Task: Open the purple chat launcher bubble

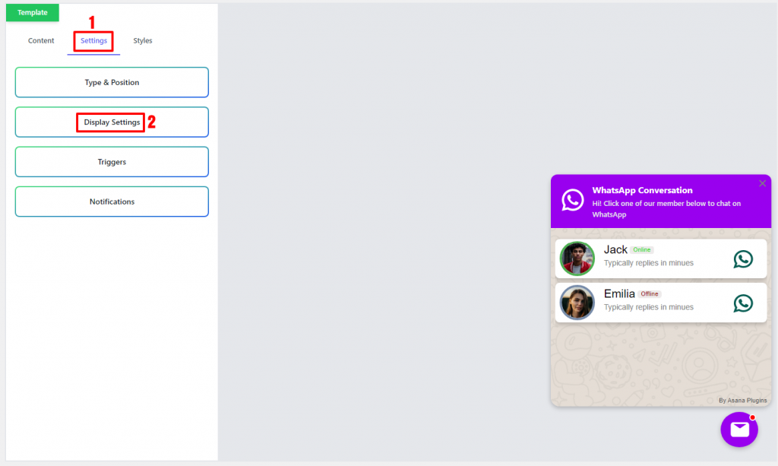Action: pos(738,430)
